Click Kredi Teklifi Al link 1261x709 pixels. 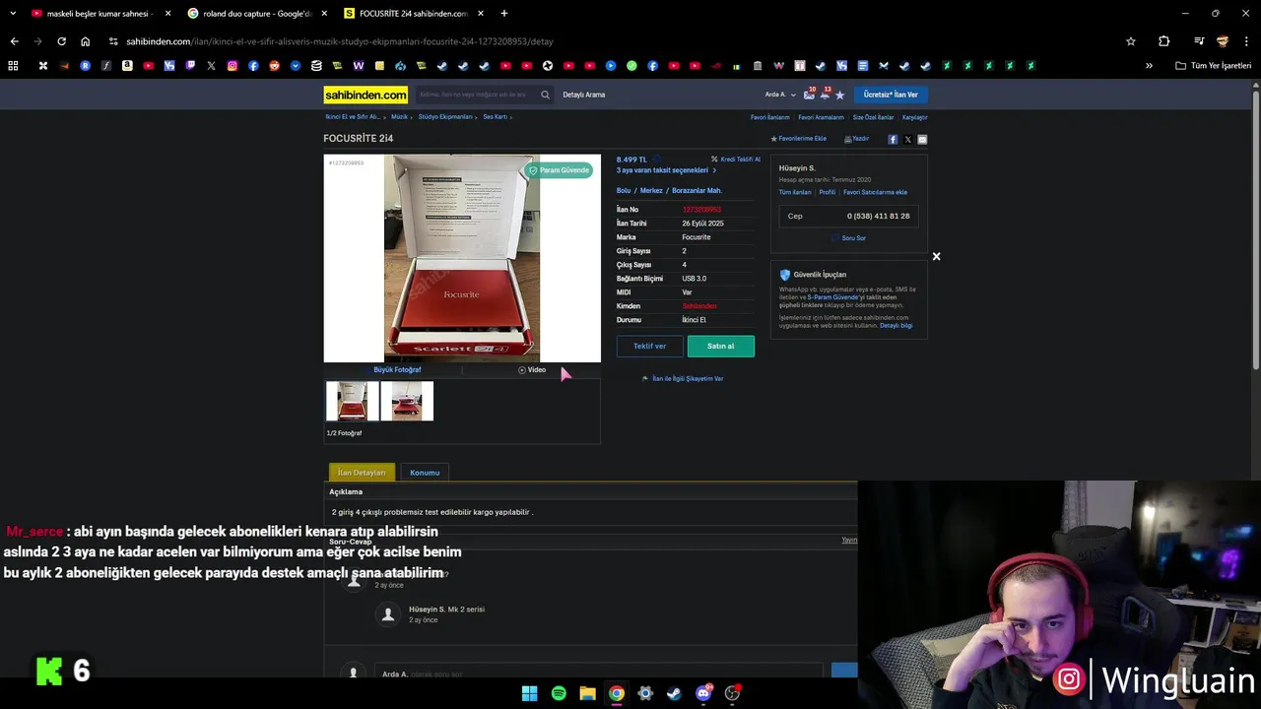736,159
